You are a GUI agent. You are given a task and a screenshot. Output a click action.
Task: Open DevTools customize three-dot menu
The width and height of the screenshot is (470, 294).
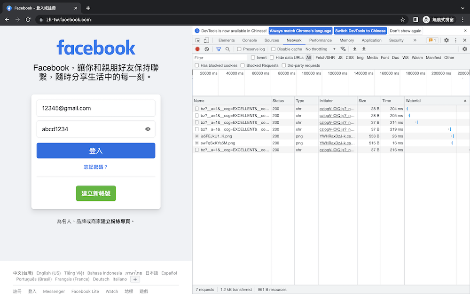click(455, 40)
